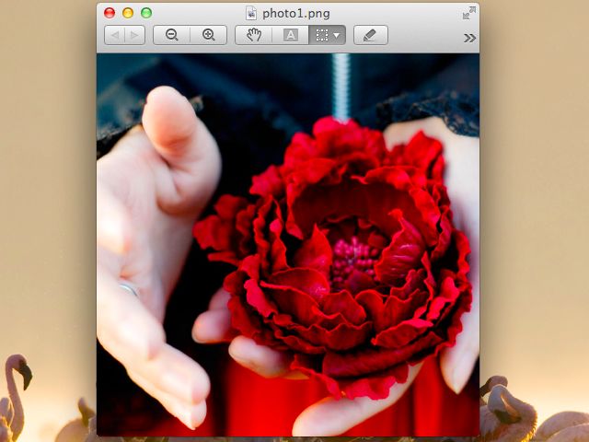Minimize the photo1.png window
The width and height of the screenshot is (589, 442).
coord(128,13)
